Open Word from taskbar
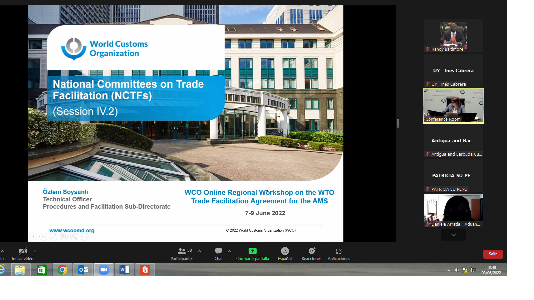Viewport: 534px width, 300px height. [124, 270]
